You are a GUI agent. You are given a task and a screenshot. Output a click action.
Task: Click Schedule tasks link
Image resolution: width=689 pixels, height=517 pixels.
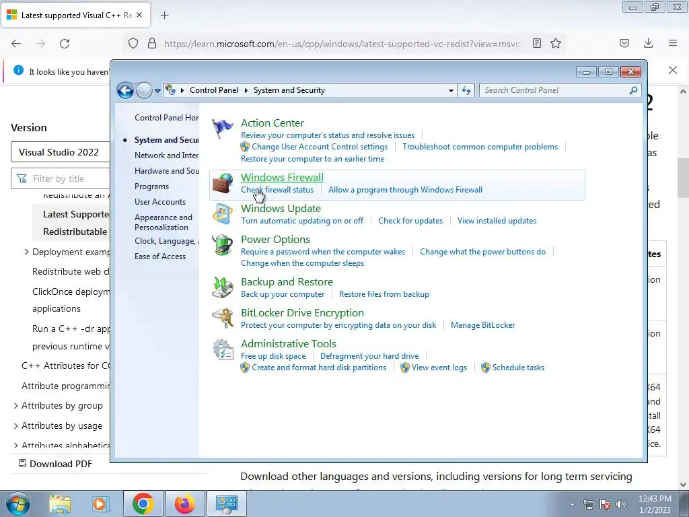tap(518, 368)
